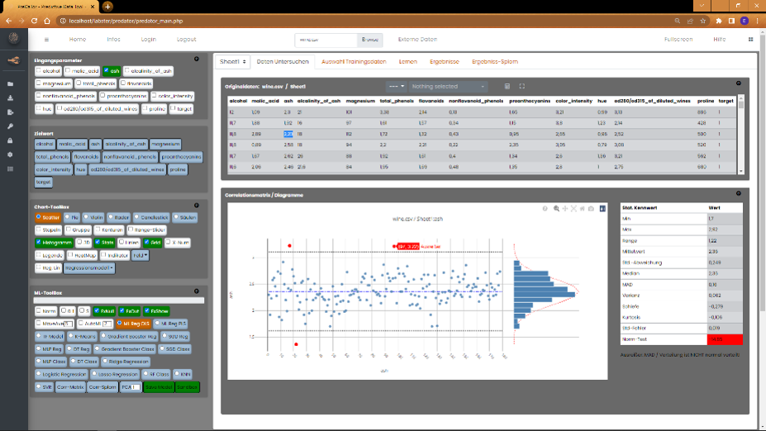Viewport: 766px width, 431px height.
Task: Enable the alcohol input parameter checkbox
Action: [x=40, y=71]
